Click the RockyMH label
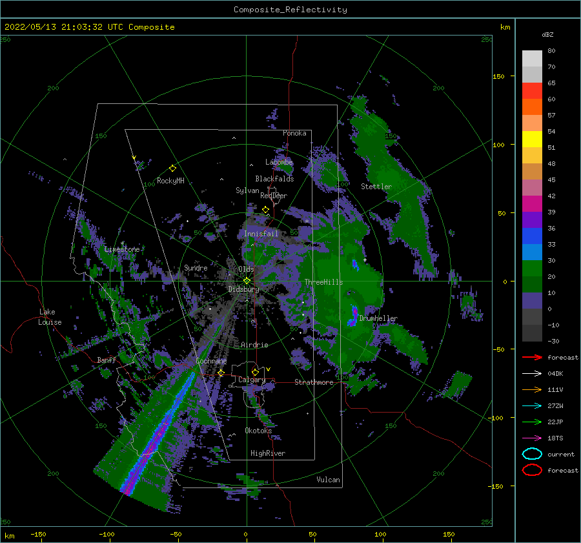 pos(170,181)
